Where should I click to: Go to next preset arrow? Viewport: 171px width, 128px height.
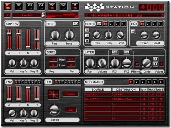[162, 15]
